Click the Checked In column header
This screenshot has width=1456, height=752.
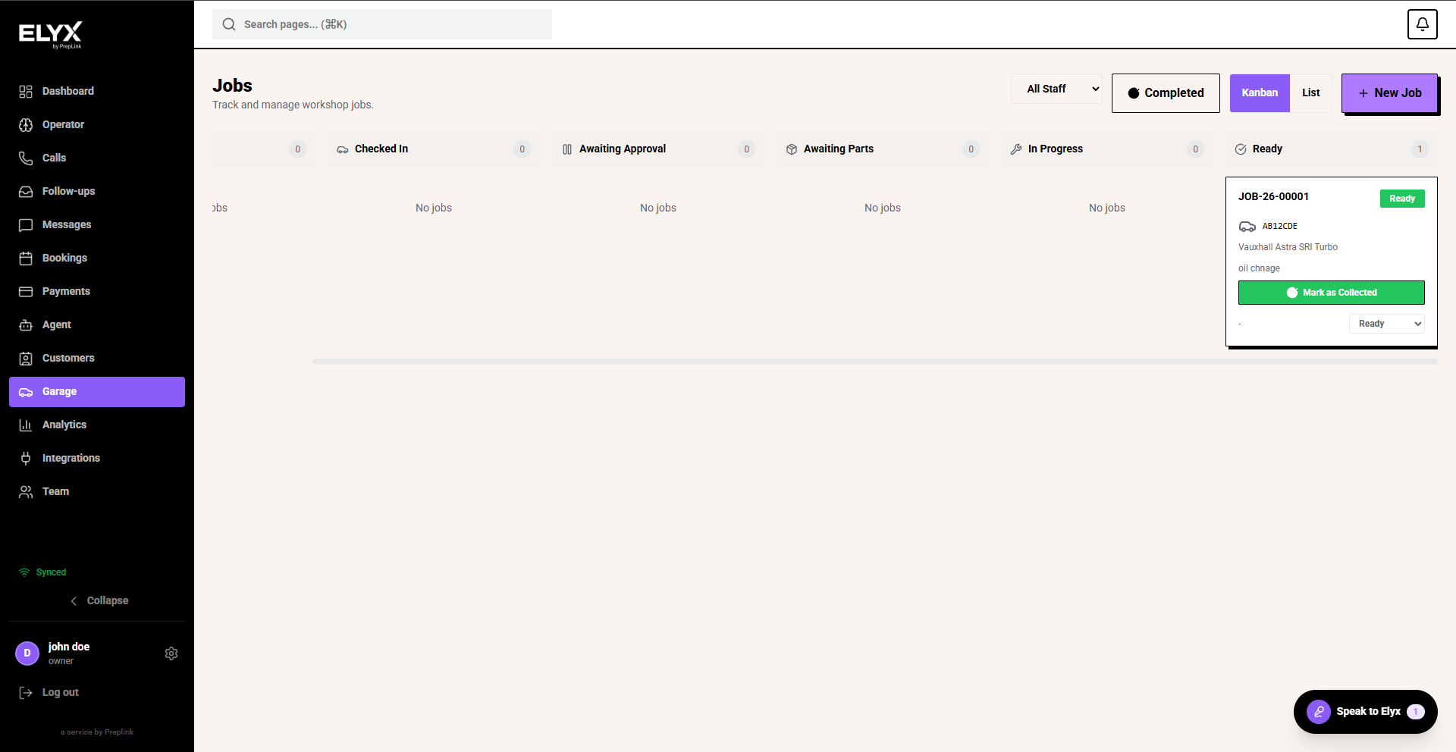click(434, 149)
